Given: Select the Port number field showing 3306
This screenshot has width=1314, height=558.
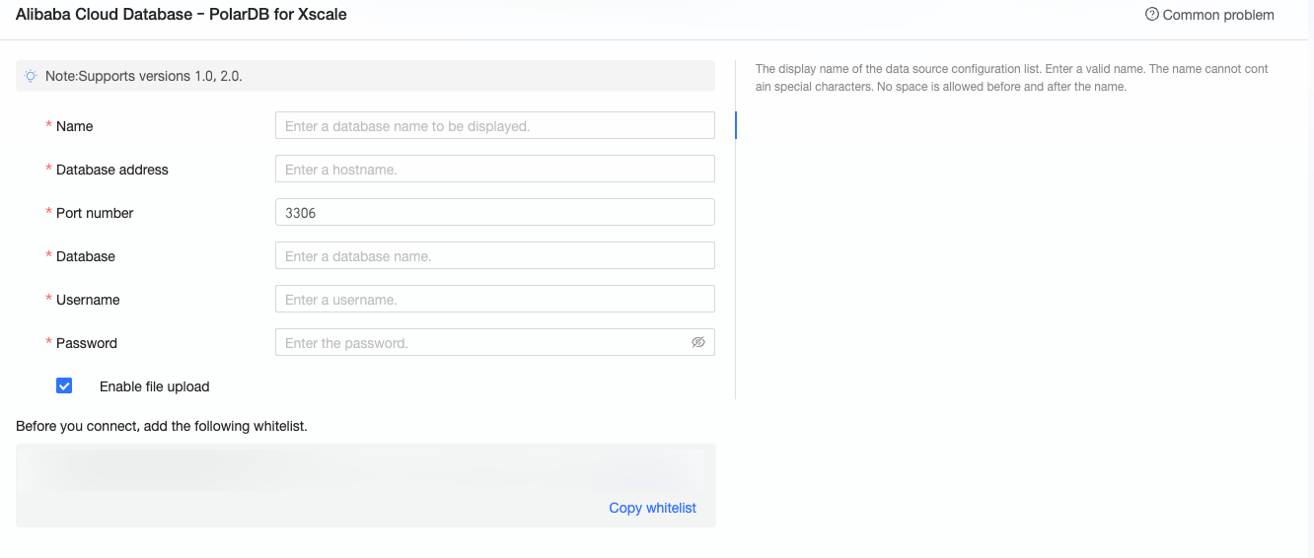Looking at the screenshot, I should [495, 212].
